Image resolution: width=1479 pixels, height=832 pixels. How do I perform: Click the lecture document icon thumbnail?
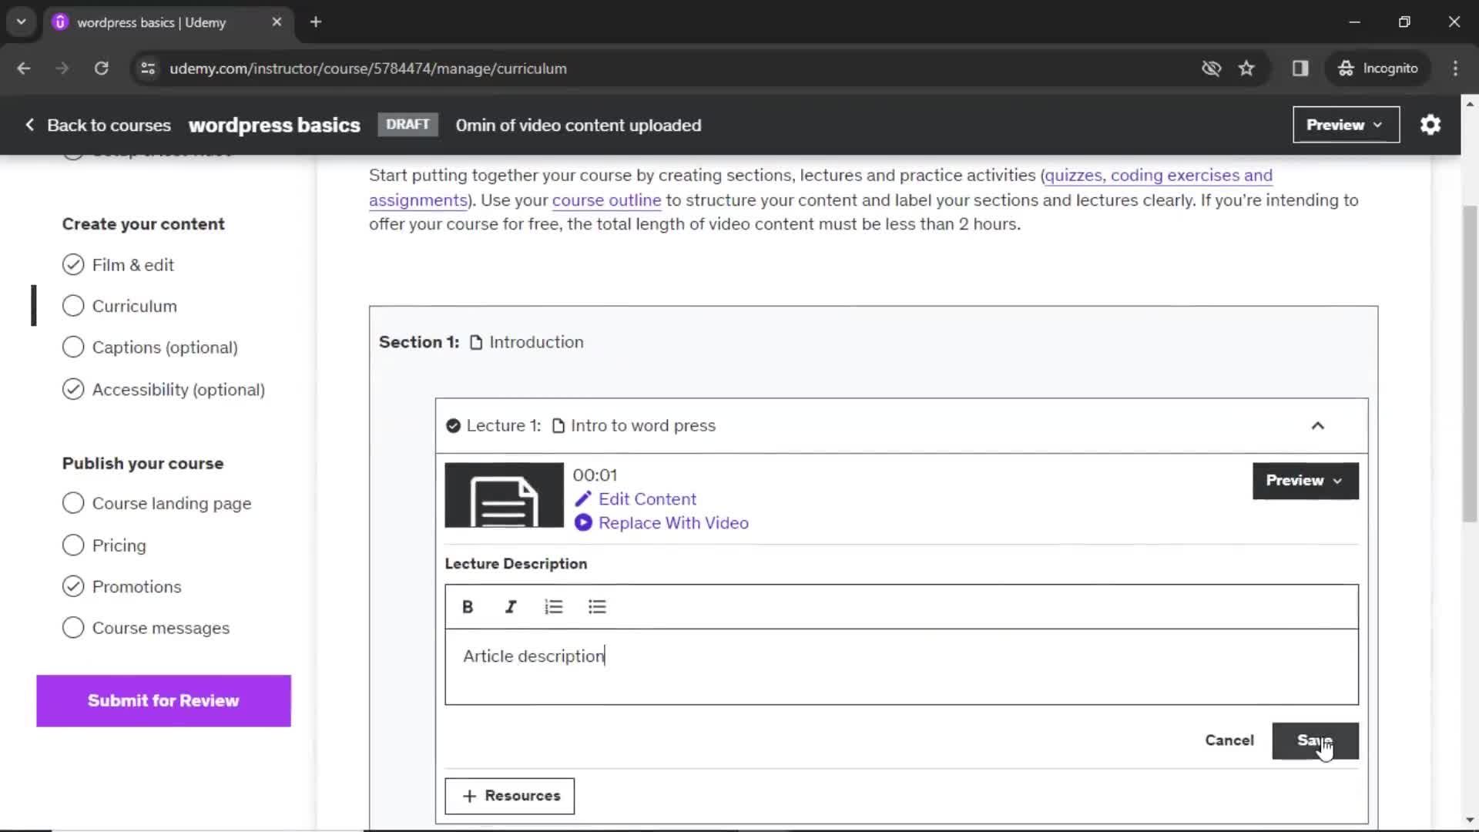point(505,495)
